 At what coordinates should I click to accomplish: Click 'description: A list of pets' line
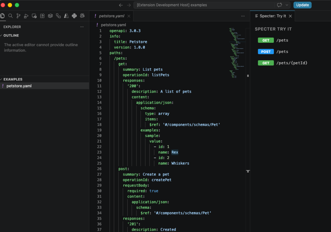(x=161, y=91)
